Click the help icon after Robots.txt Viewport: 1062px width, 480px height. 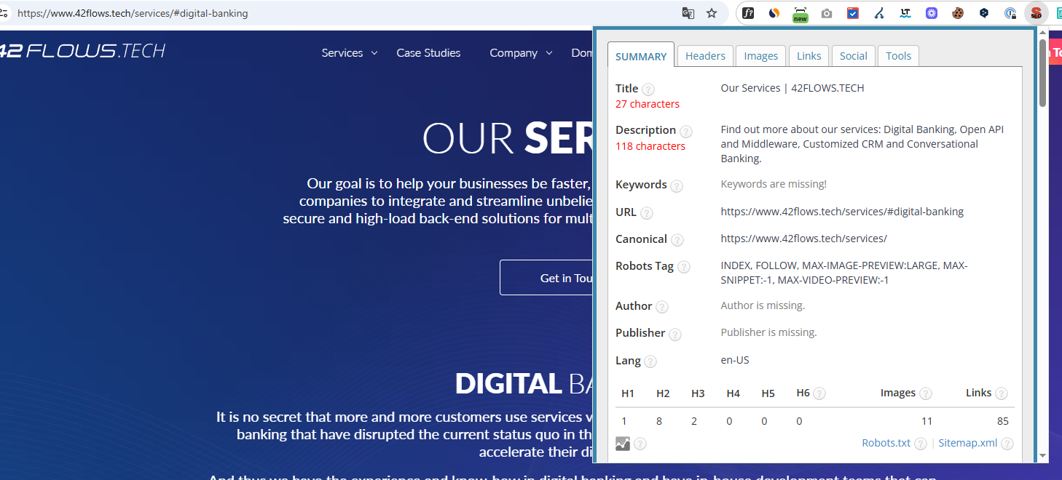point(921,444)
